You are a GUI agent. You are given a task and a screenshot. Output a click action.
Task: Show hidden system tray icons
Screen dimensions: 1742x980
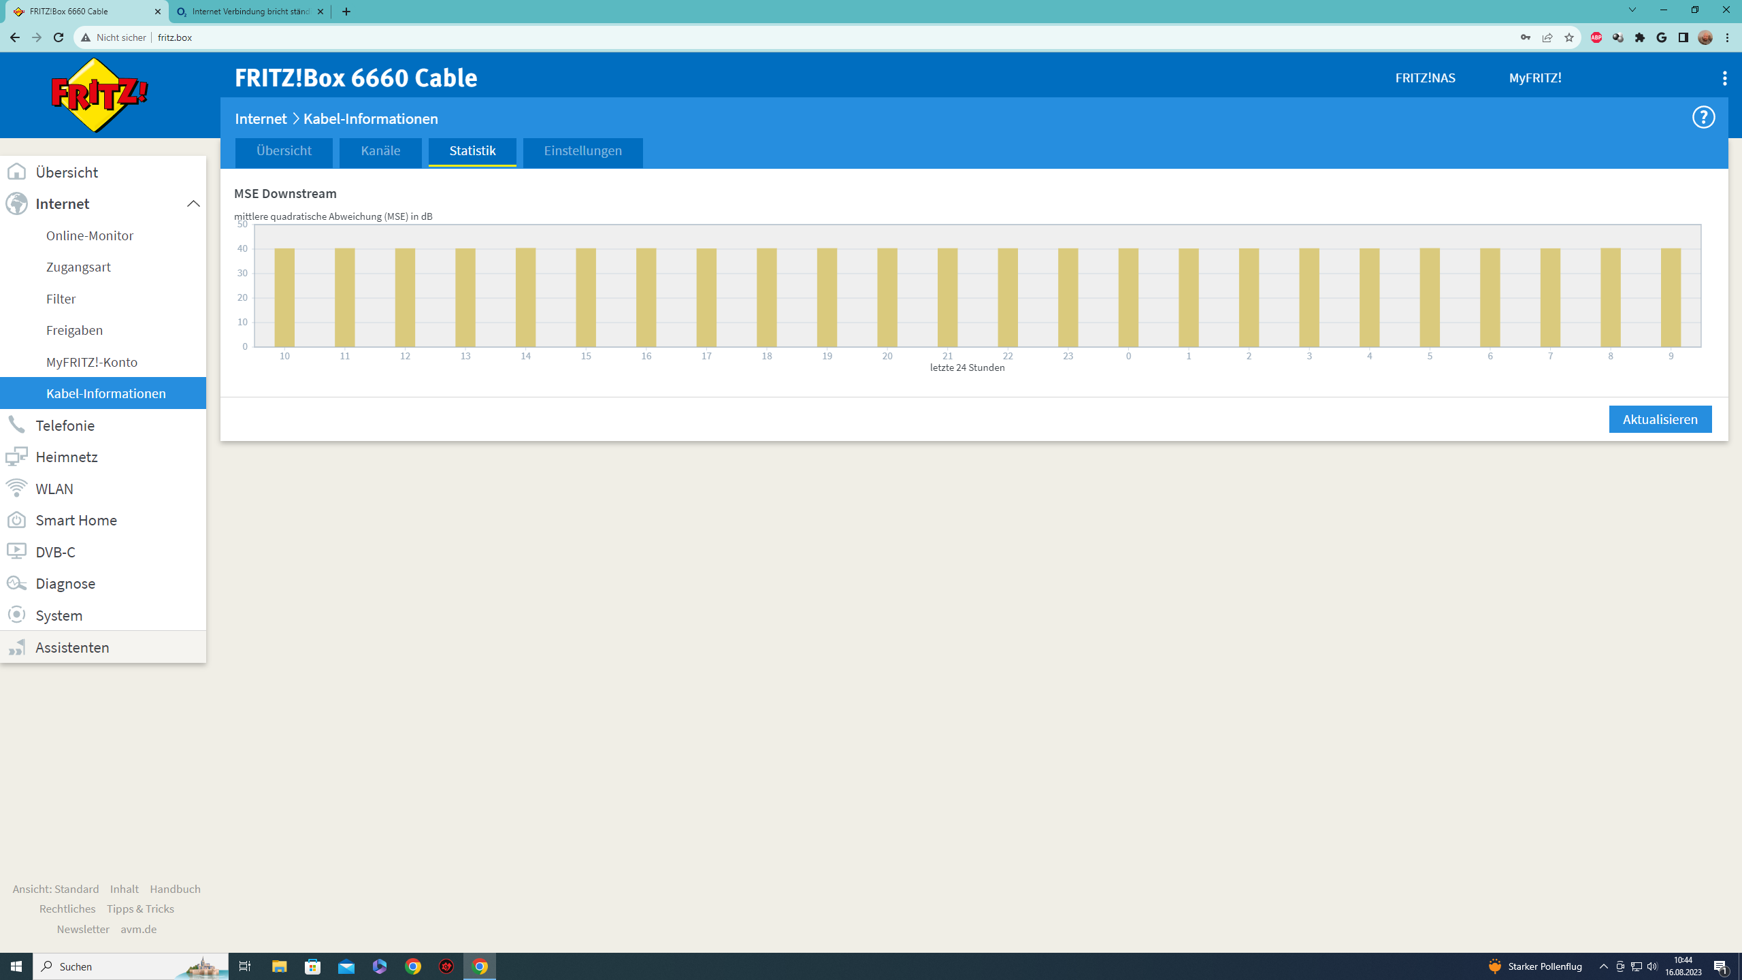pos(1603,966)
